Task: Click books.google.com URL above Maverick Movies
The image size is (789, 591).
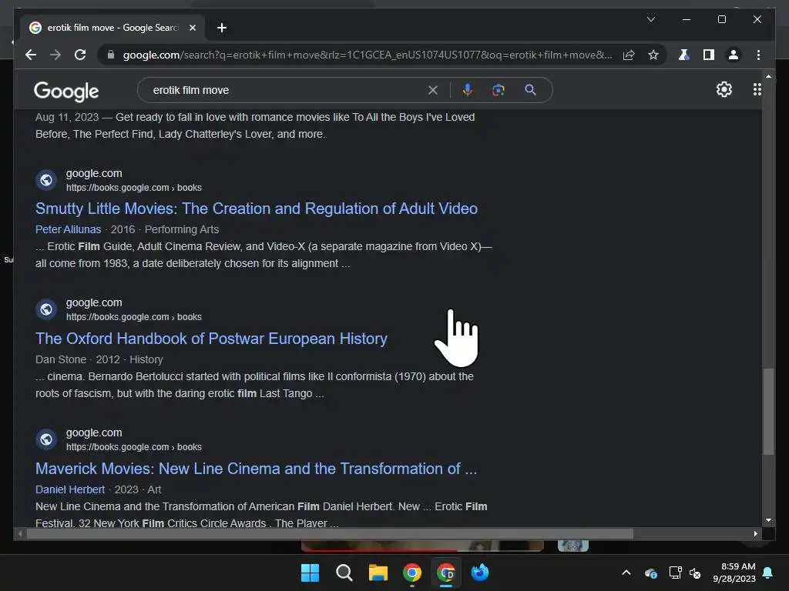Action: (x=134, y=447)
